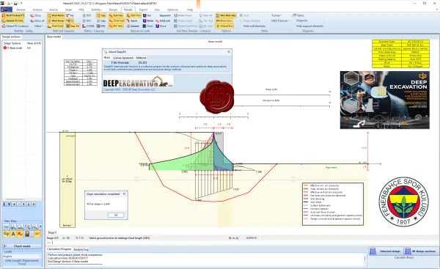The width and height of the screenshot is (440, 269).
Task: Toggle the Total Vert. stress button
Action: click(117, 21)
